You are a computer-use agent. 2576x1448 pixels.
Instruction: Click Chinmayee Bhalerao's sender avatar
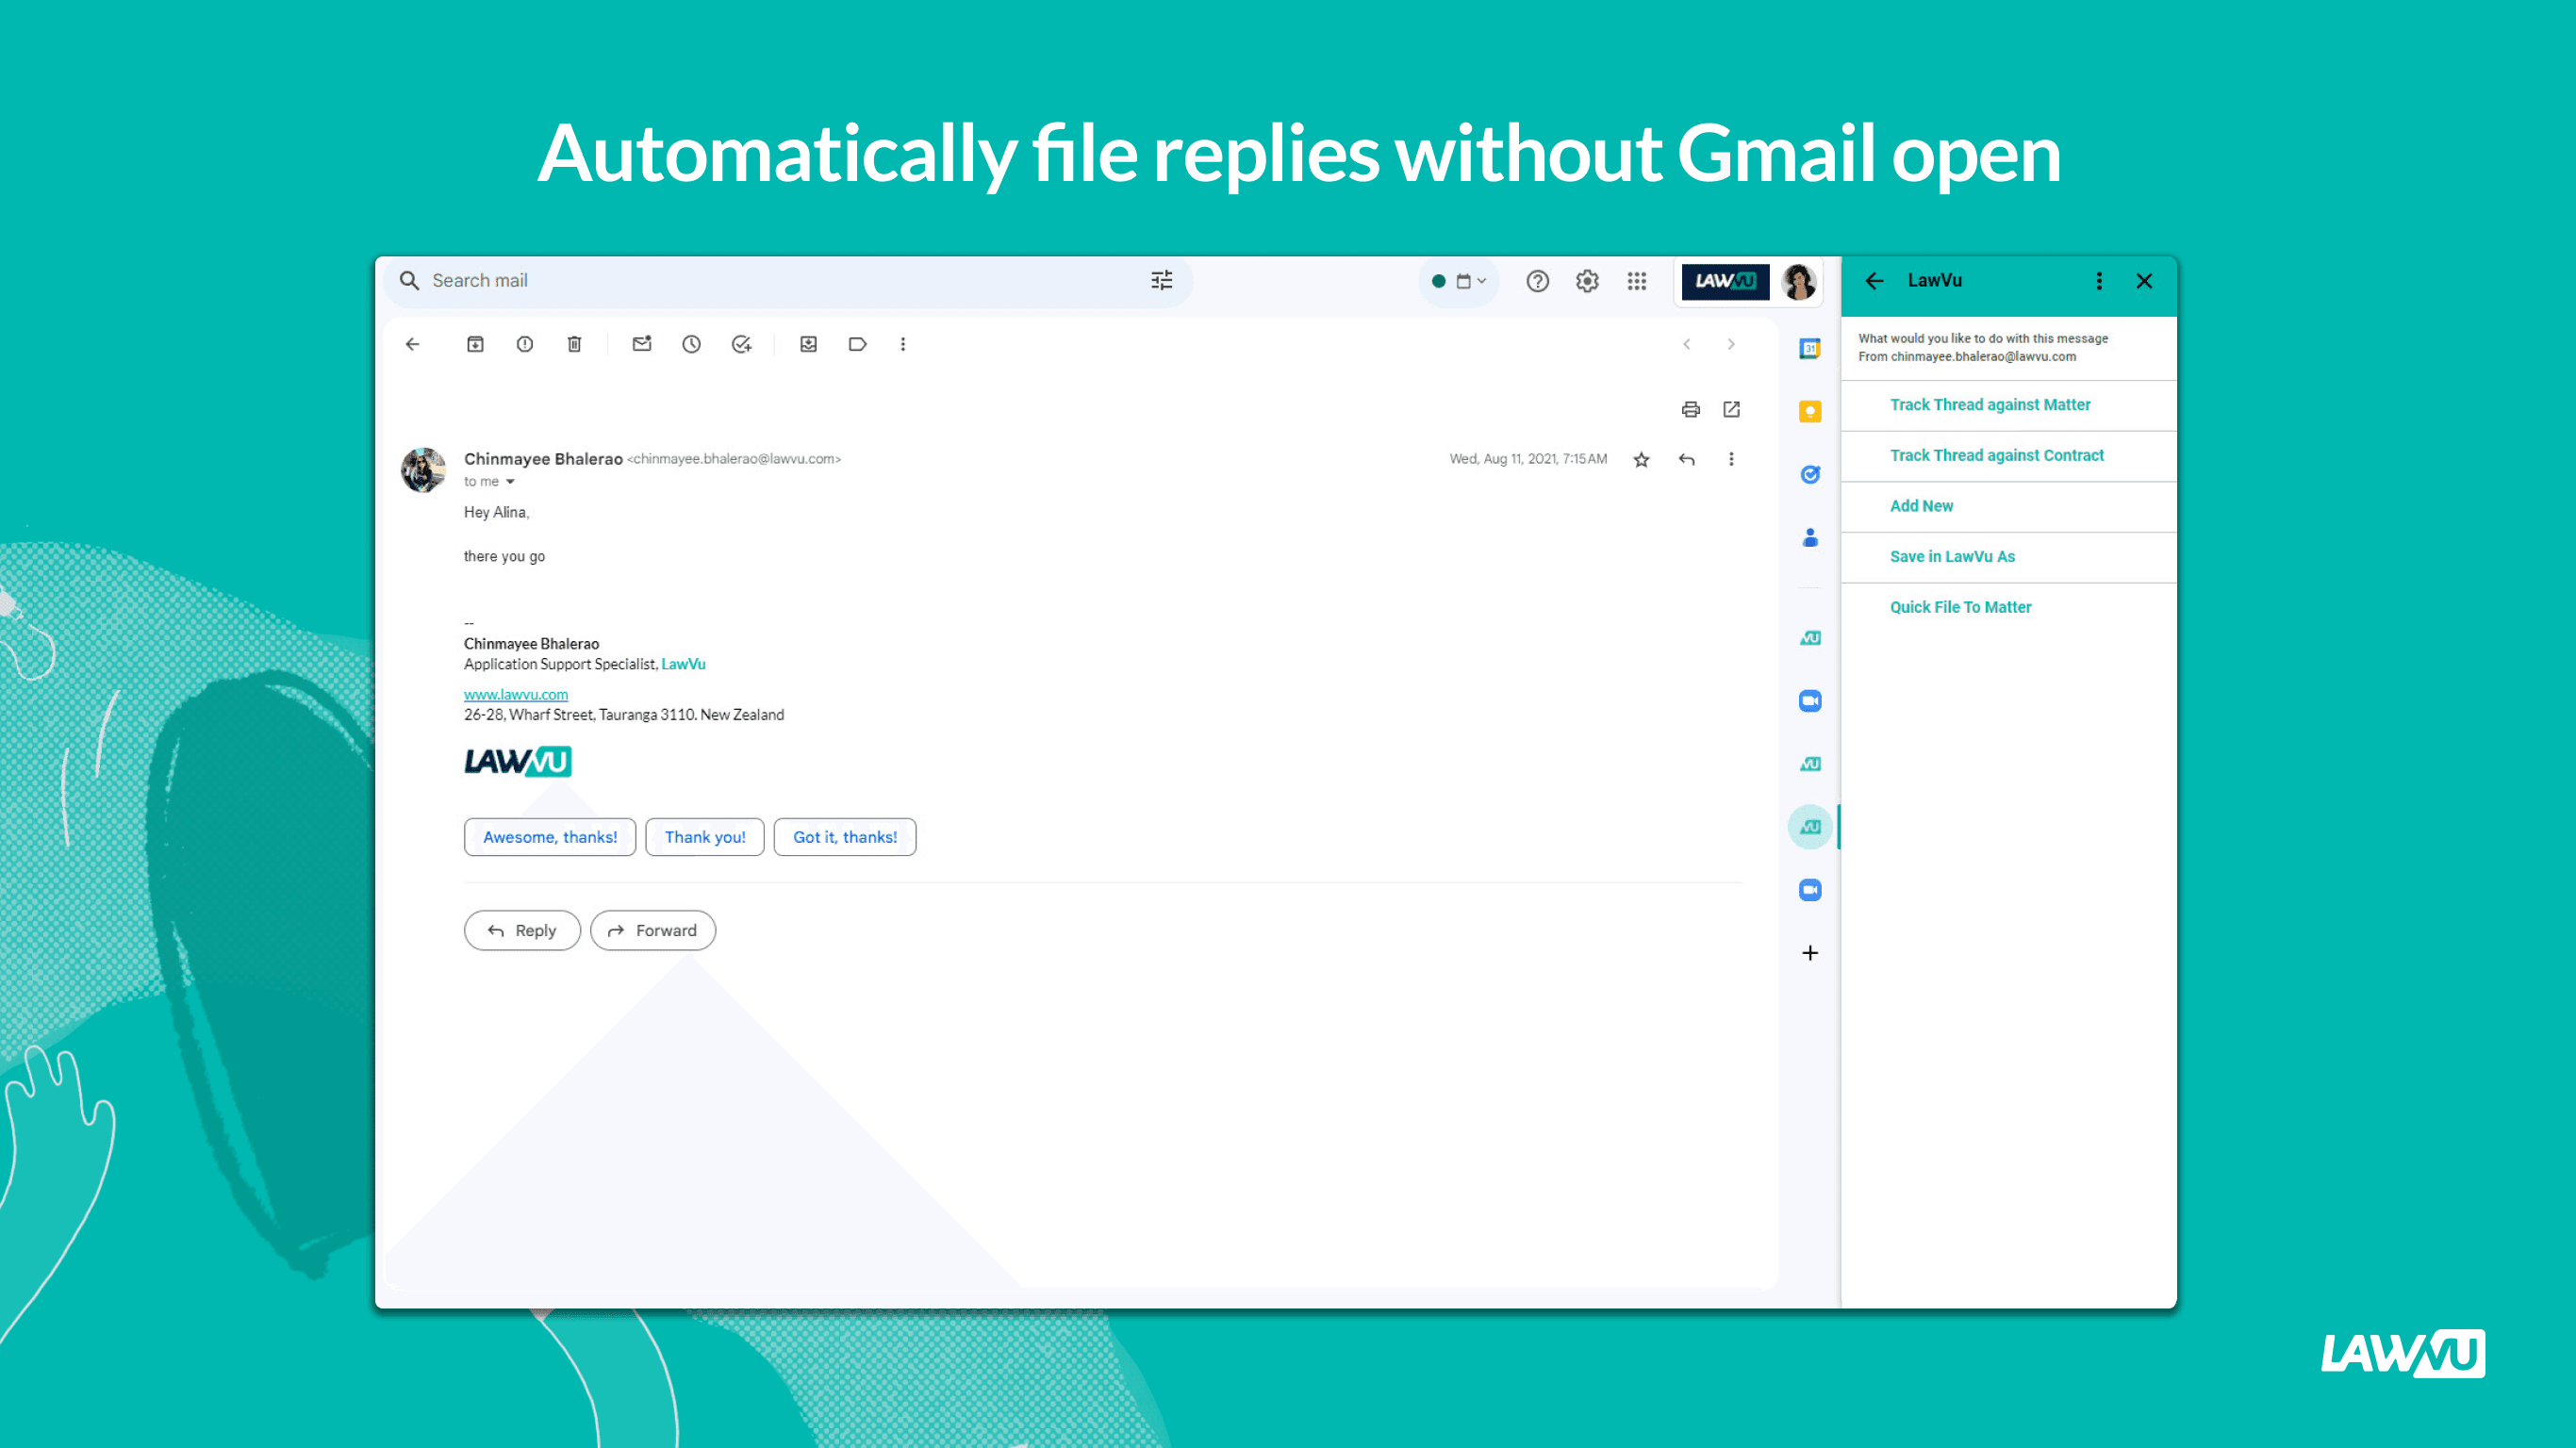coord(423,469)
